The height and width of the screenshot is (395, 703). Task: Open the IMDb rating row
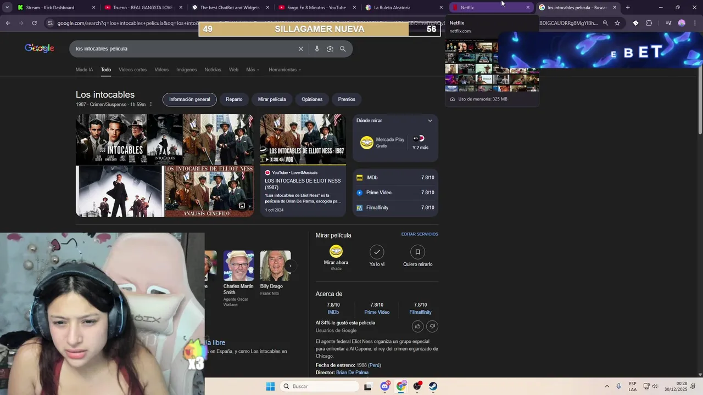click(395, 178)
